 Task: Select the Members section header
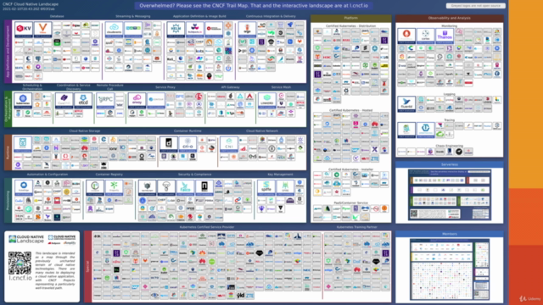[x=449, y=234]
